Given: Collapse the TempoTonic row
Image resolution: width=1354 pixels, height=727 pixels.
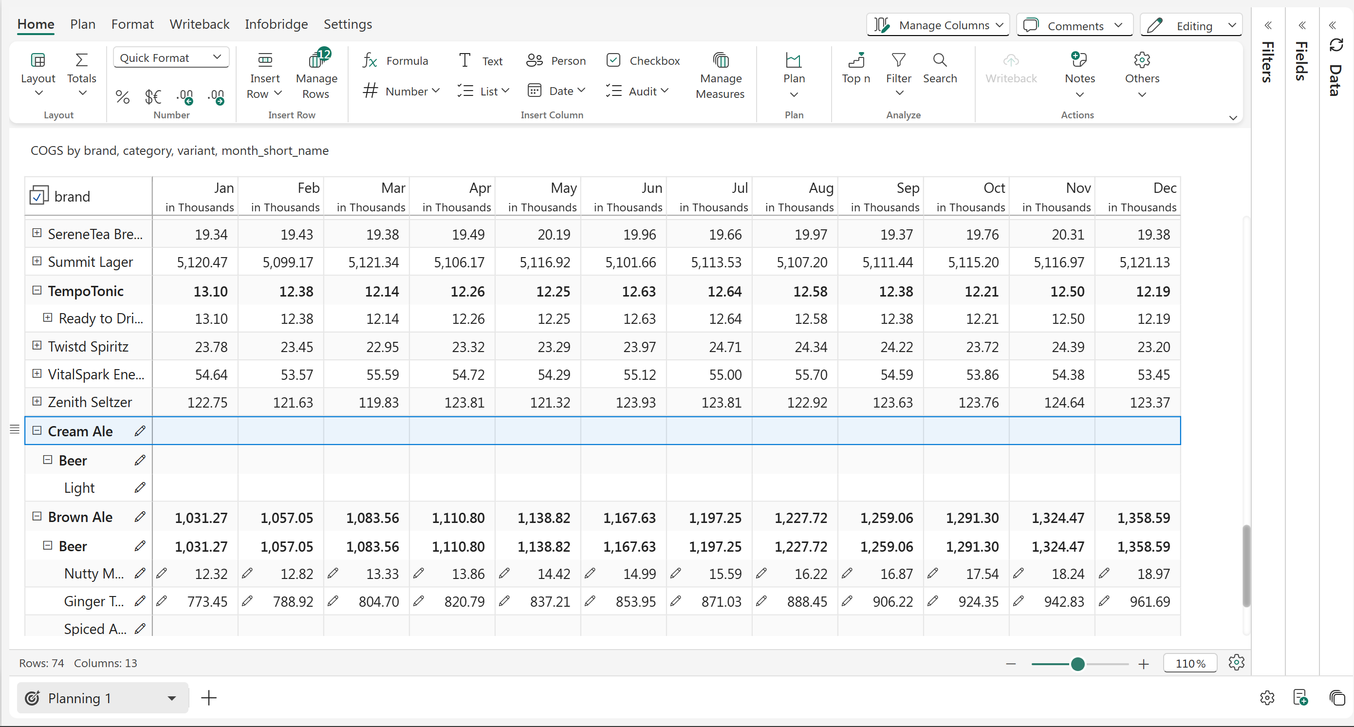Looking at the screenshot, I should click(37, 290).
